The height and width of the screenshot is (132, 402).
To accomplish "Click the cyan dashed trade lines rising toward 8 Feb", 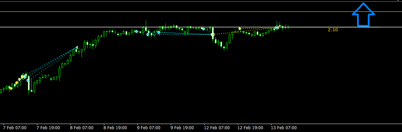I will 51,63.
